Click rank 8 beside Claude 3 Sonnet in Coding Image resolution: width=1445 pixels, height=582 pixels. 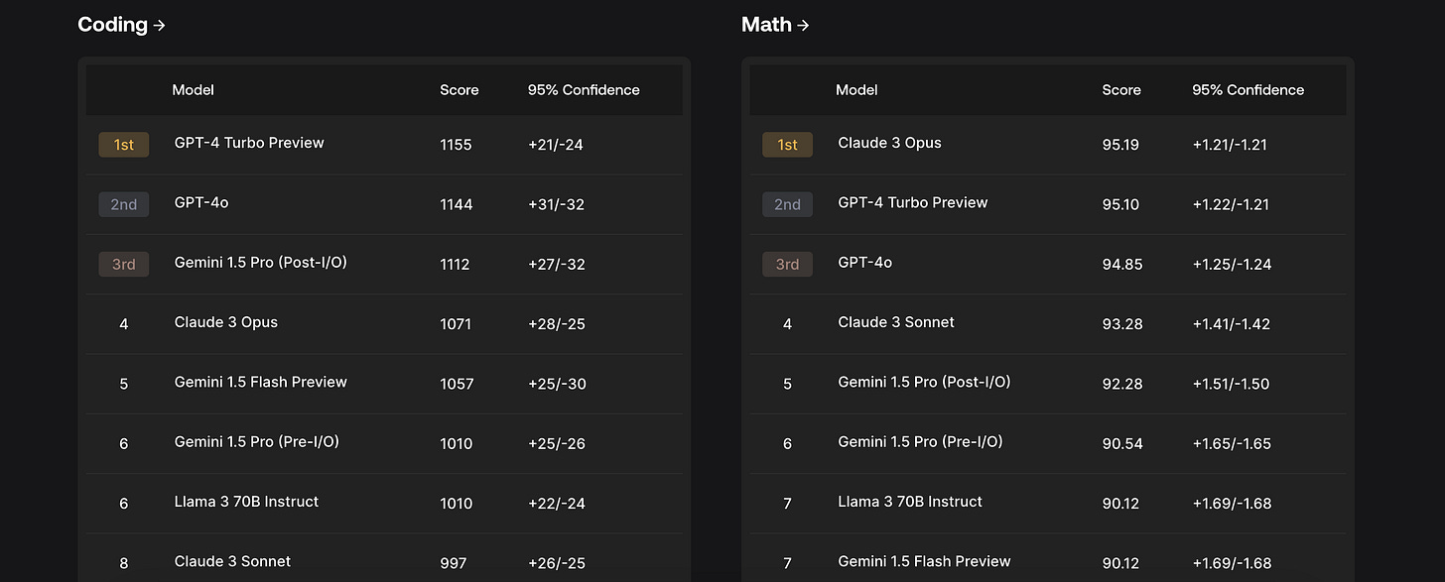click(x=124, y=563)
